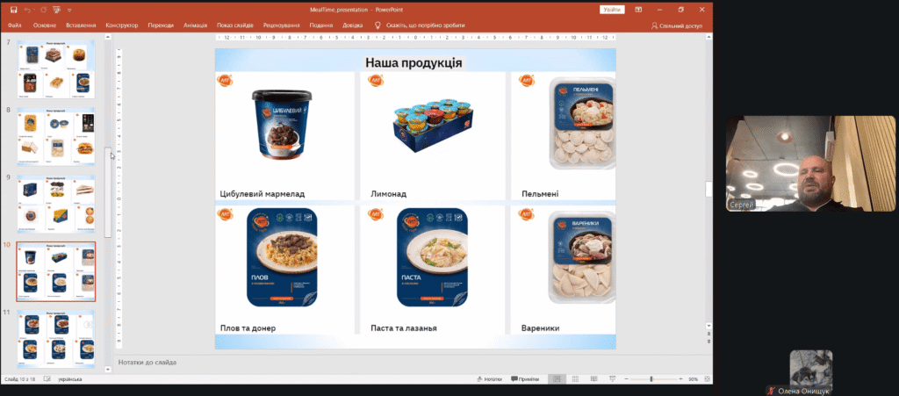Switch to Slide Sorter view

pos(574,379)
